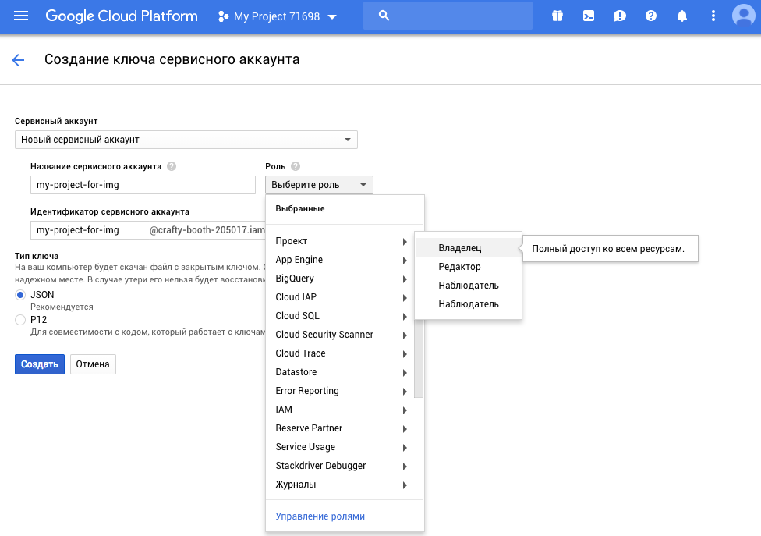Open the help question mark icon

point(650,16)
